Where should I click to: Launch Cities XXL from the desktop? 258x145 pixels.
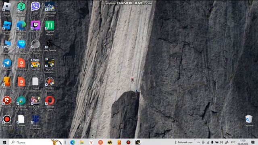pos(35,64)
